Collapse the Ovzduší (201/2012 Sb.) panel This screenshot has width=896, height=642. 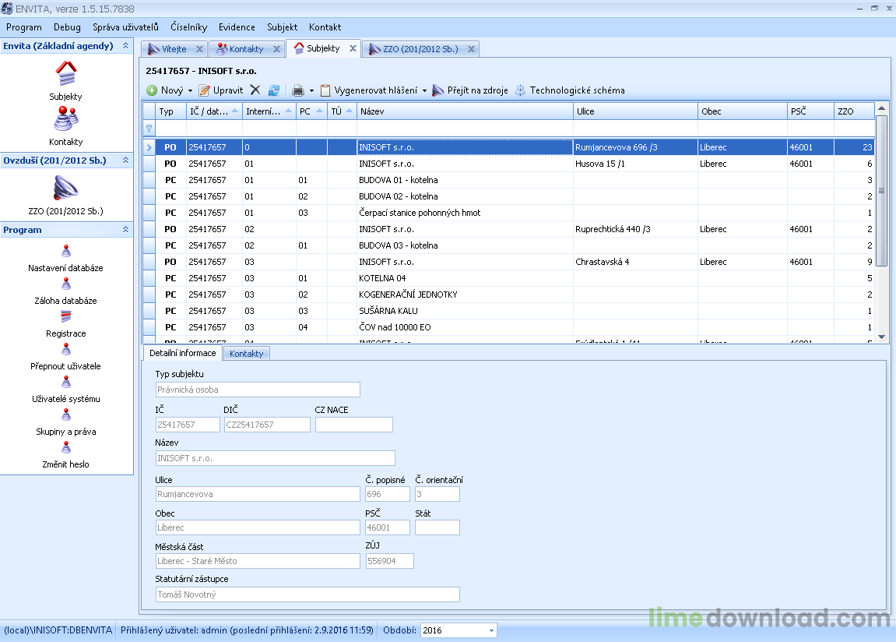(125, 160)
